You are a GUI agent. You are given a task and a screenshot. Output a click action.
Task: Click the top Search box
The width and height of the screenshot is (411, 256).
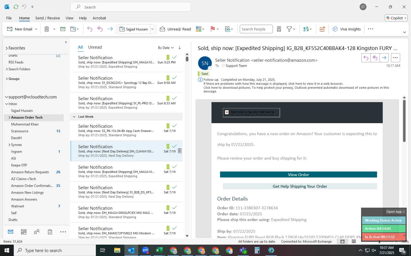pyautogui.click(x=130, y=7)
